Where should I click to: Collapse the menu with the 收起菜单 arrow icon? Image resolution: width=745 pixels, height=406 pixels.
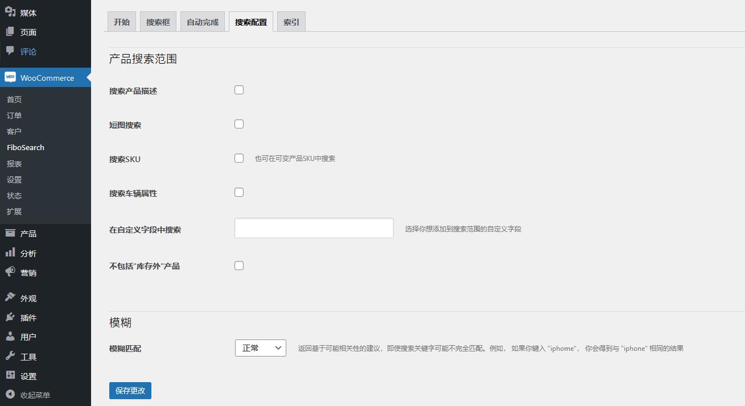pyautogui.click(x=10, y=395)
